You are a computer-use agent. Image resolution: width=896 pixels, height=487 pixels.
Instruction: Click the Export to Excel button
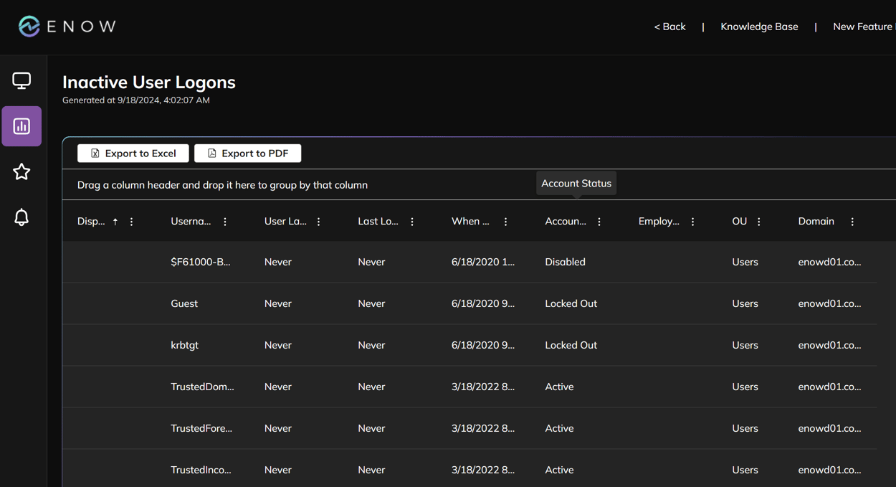click(x=133, y=153)
